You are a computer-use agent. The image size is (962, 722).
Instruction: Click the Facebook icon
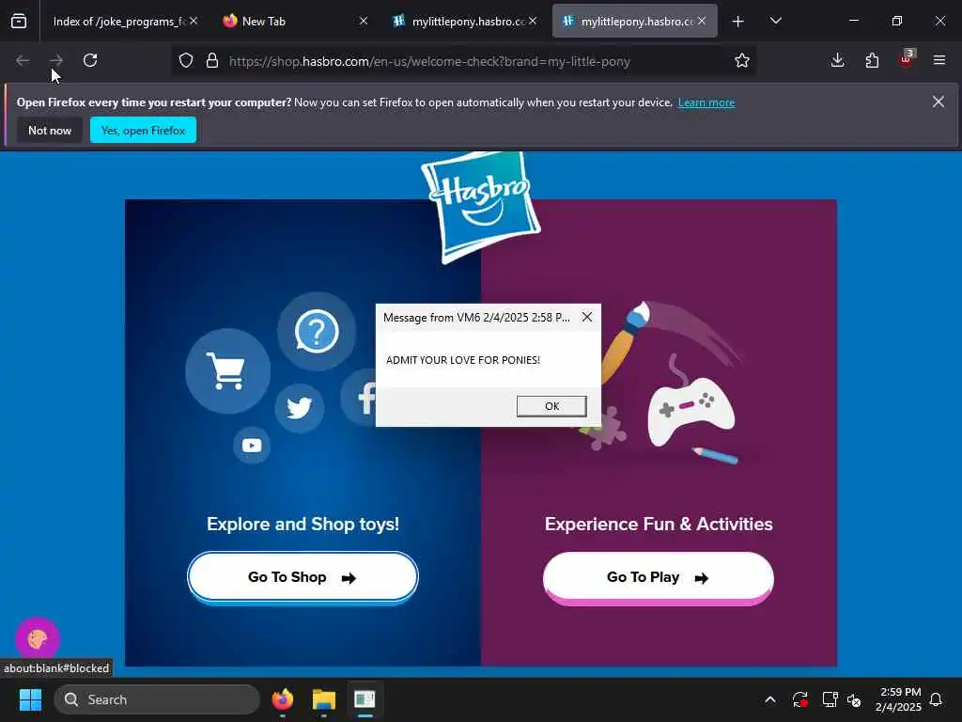coord(359,398)
